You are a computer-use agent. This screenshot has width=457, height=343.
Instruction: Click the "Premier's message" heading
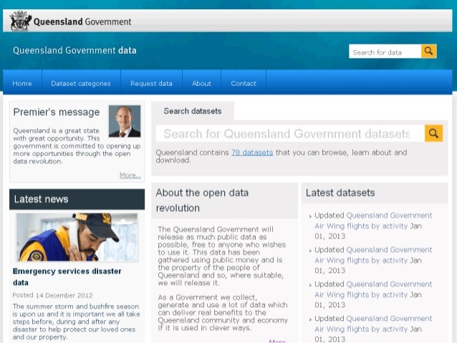coord(57,112)
